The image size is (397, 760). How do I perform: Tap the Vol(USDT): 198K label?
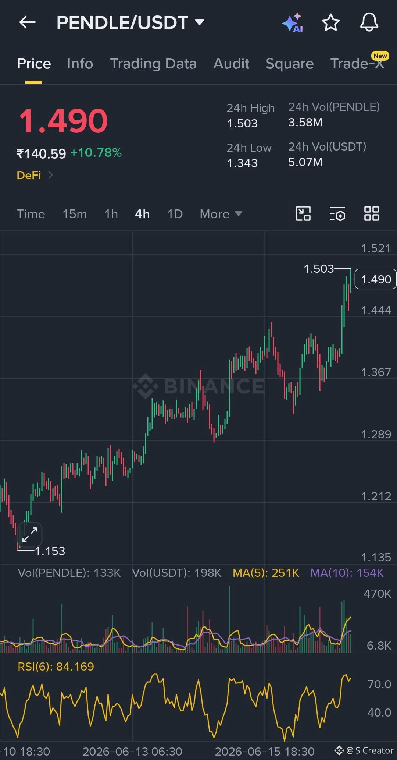176,573
